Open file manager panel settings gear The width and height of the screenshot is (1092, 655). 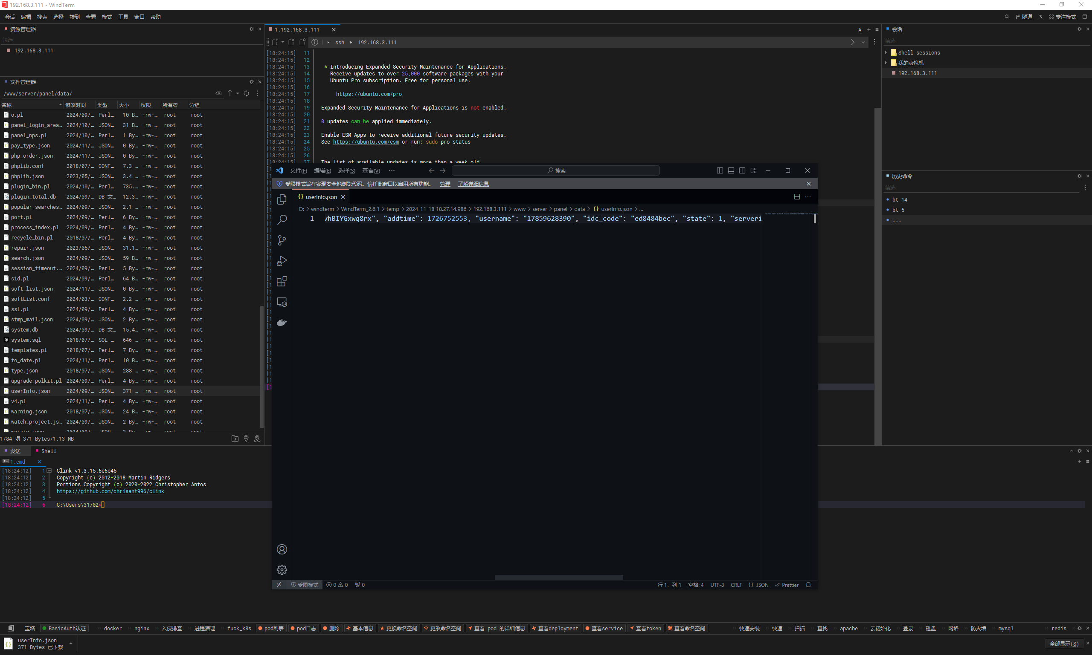[252, 82]
